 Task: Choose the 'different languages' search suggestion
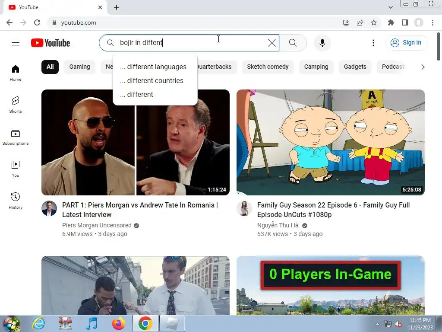155,67
